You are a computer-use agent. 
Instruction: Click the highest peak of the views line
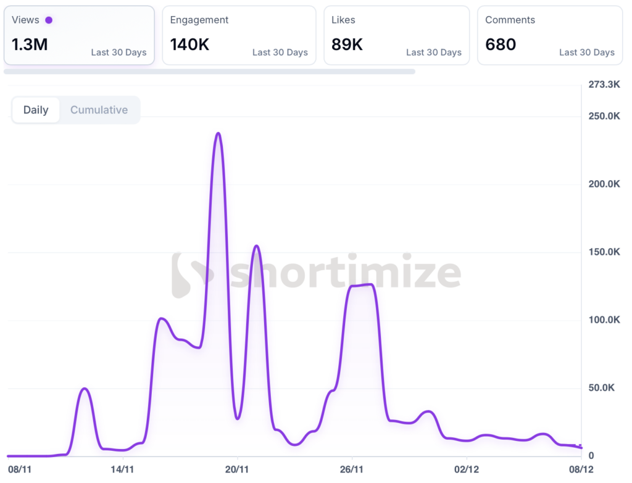pyautogui.click(x=218, y=133)
